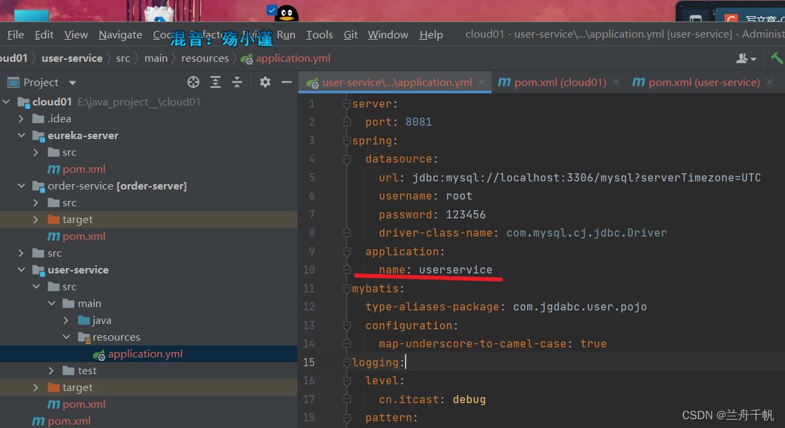
Task: Click the Expand All icon in Project panel
Action: [x=216, y=82]
